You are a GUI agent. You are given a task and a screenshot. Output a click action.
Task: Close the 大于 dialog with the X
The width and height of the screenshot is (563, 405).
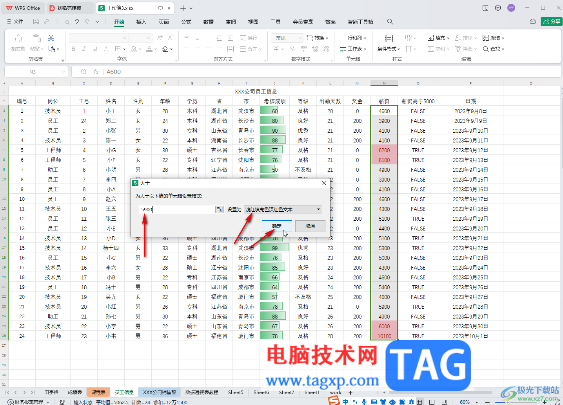(x=324, y=183)
